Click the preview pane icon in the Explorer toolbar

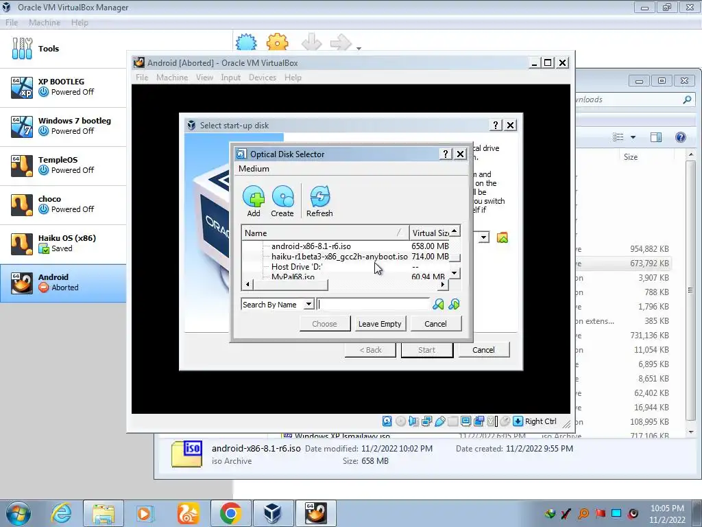(656, 137)
